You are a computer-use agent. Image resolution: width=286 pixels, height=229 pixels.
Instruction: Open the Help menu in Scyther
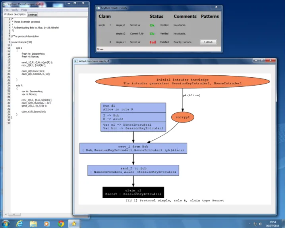pos(24,10)
